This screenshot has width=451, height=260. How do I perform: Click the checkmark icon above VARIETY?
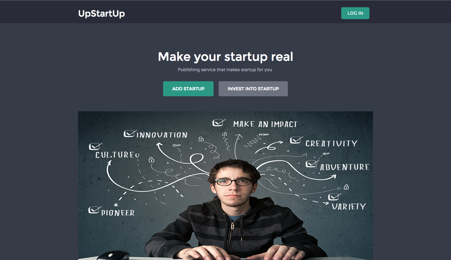[334, 197]
